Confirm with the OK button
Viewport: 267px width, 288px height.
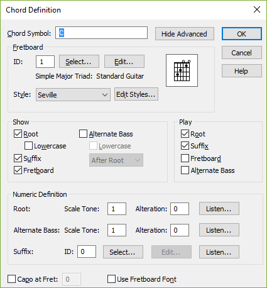pyautogui.click(x=242, y=34)
